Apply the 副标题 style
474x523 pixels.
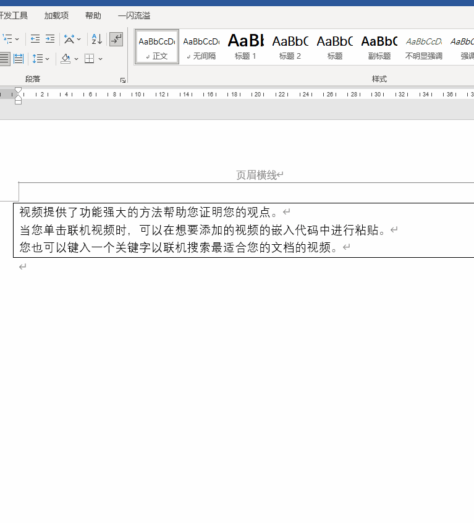[x=379, y=47]
